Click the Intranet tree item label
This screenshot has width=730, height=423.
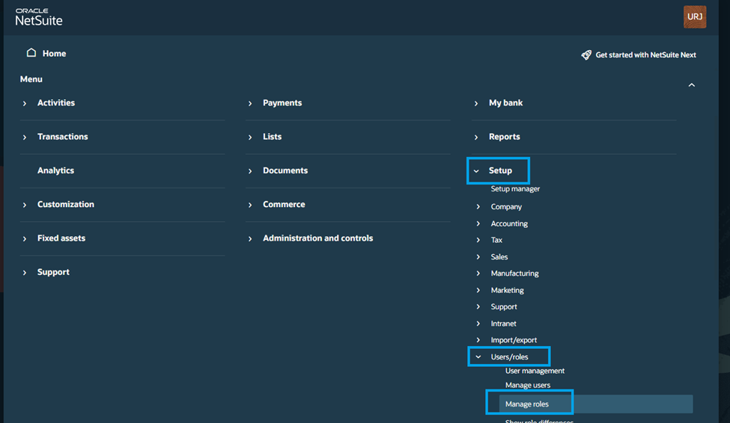[503, 324]
